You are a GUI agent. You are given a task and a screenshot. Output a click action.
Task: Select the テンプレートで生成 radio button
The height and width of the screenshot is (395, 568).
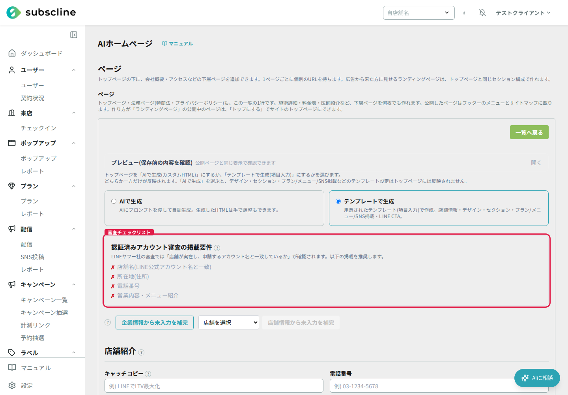[x=338, y=201]
